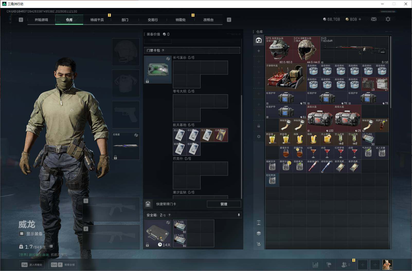
Task: Click the GT5 指挥官头盔 helmet item
Action: pyautogui.click(x=279, y=50)
